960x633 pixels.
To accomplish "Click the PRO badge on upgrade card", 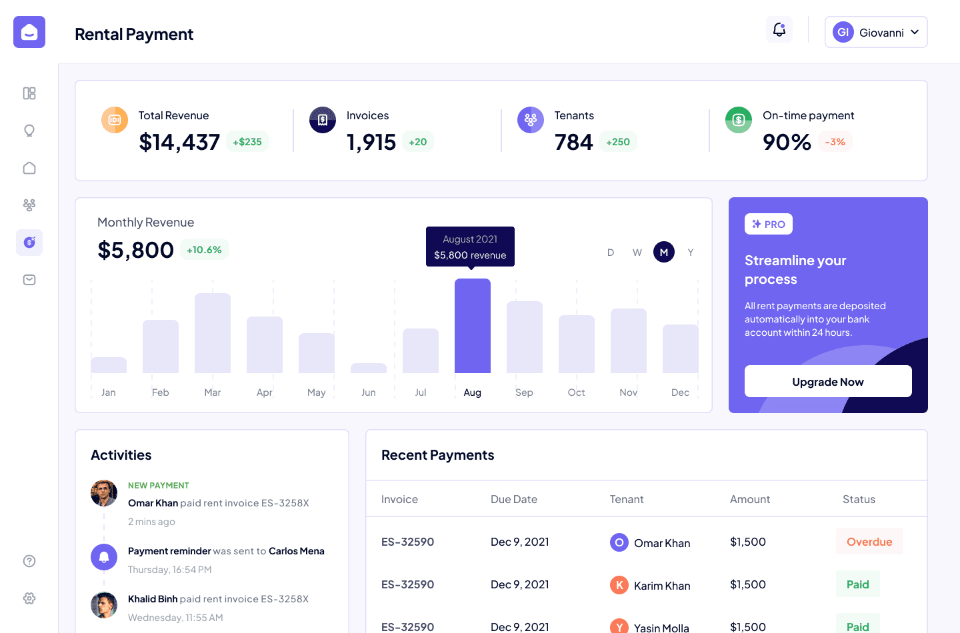I will point(769,224).
